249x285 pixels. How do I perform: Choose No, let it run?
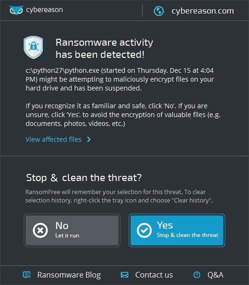[72, 230]
